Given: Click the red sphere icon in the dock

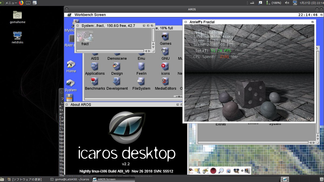Looking at the screenshot, I should pyautogui.click(x=213, y=170).
